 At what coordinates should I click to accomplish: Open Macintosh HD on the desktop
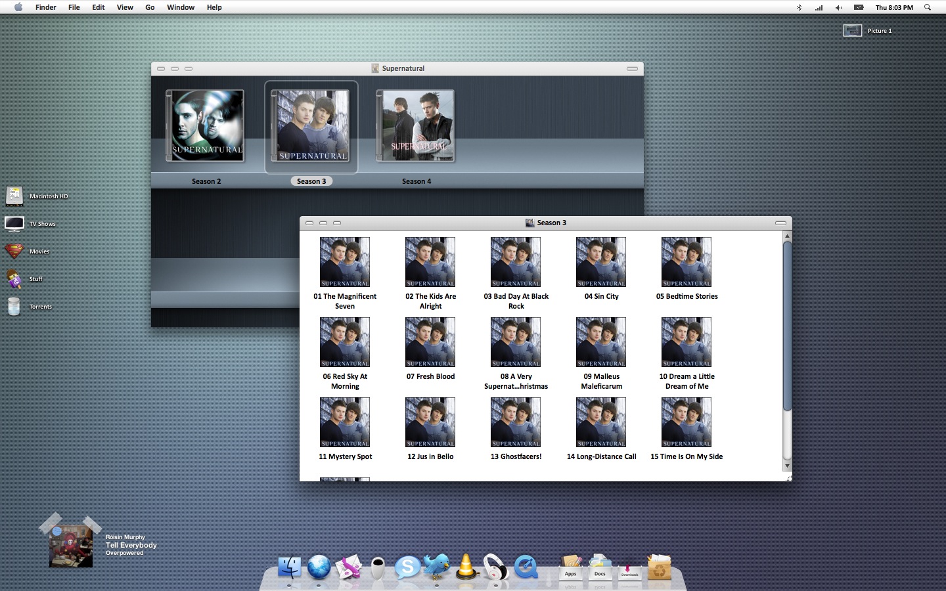14,196
